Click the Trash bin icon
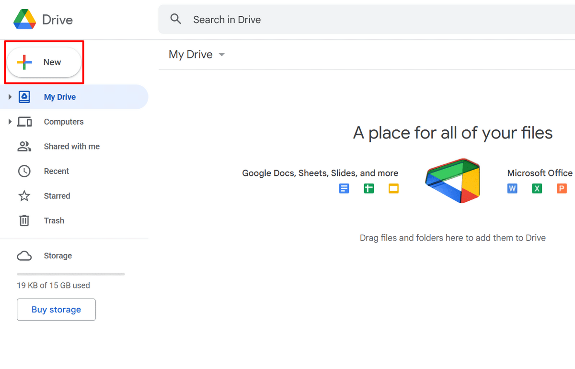This screenshot has height=369, width=575. pos(24,220)
